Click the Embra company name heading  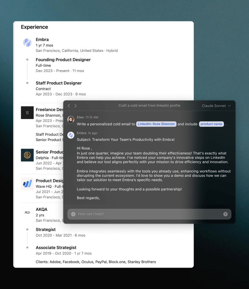point(42,40)
